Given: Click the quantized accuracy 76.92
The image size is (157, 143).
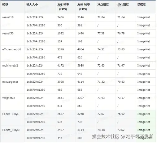Looking at the screenshot, I should [121, 114].
